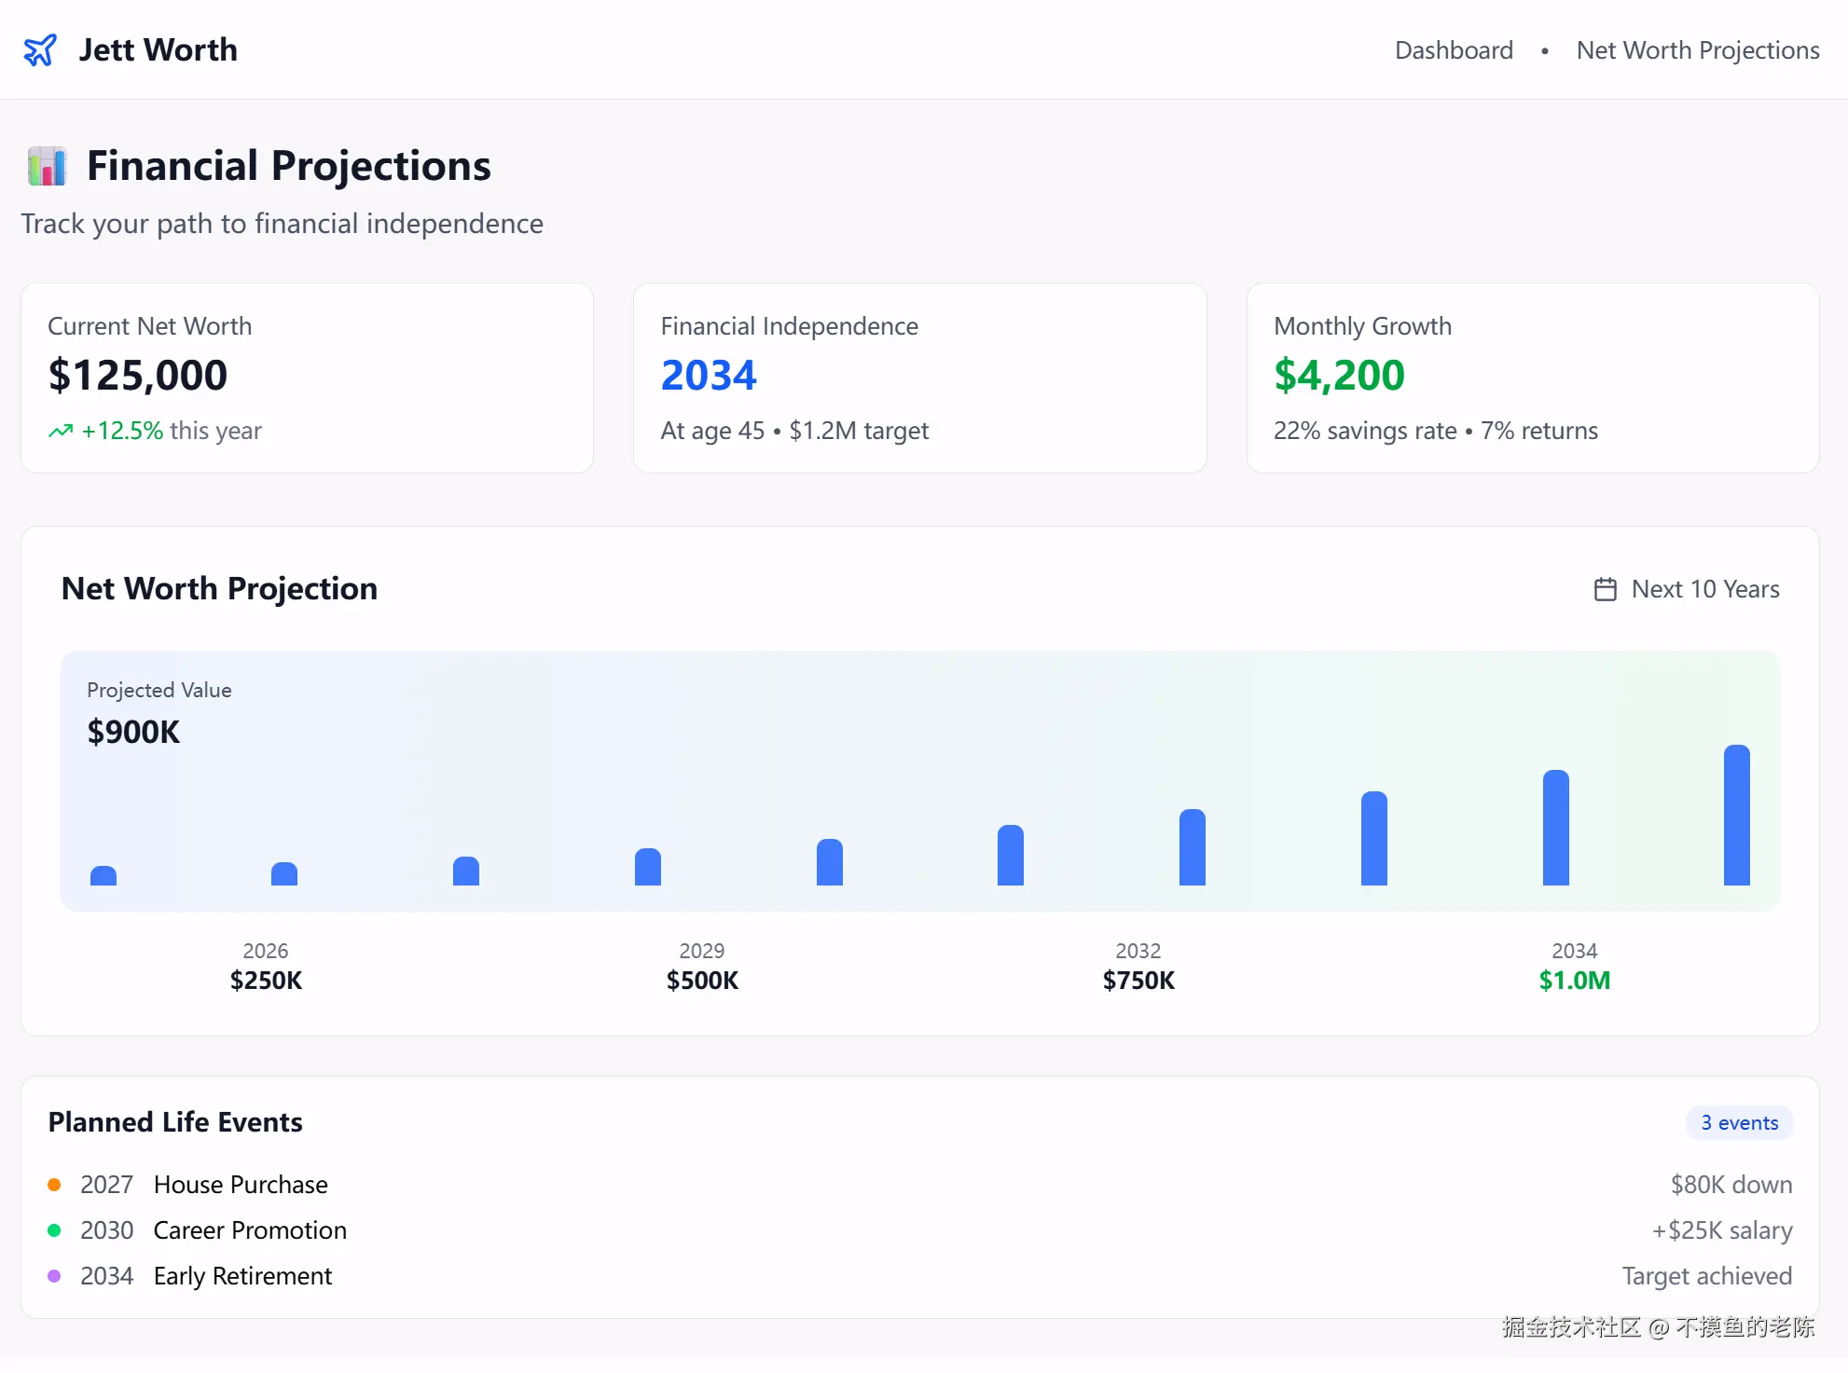Open the Financial Independence 2034 card
This screenshot has width=1848, height=1373.
919,378
